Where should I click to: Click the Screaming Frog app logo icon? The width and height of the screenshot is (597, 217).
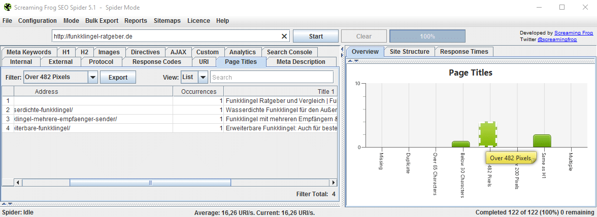point(7,7)
